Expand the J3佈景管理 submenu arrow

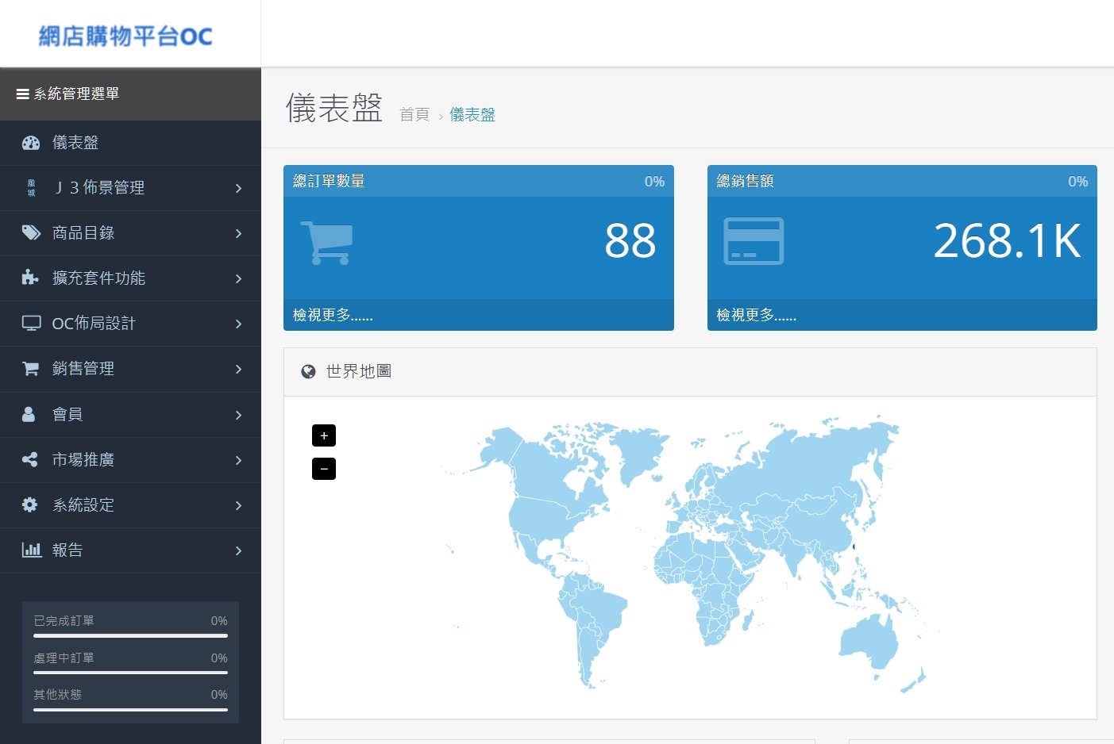tap(238, 188)
